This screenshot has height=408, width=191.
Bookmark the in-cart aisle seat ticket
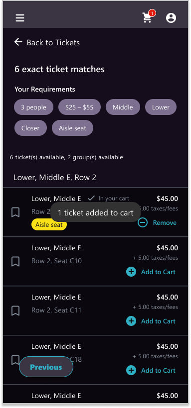pos(15,212)
